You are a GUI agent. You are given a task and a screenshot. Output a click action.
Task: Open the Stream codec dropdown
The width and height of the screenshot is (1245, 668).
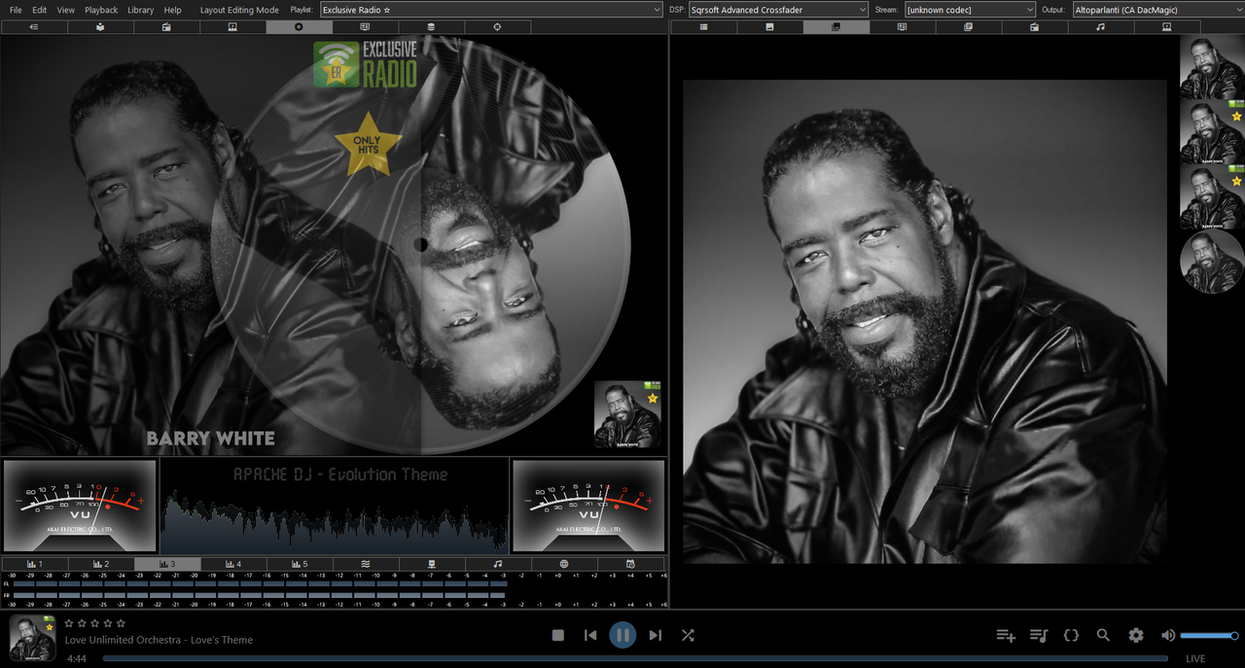pyautogui.click(x=970, y=10)
